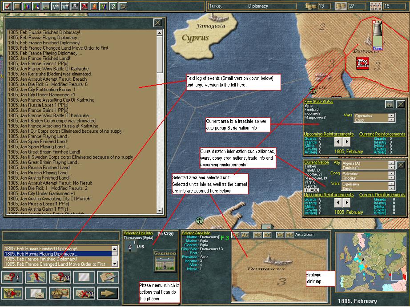Select the soldier unit icon labeled 1/15
Viewport: 410px width, 307px height.
(130, 247)
